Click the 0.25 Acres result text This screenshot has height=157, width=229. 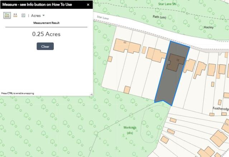pos(46,34)
